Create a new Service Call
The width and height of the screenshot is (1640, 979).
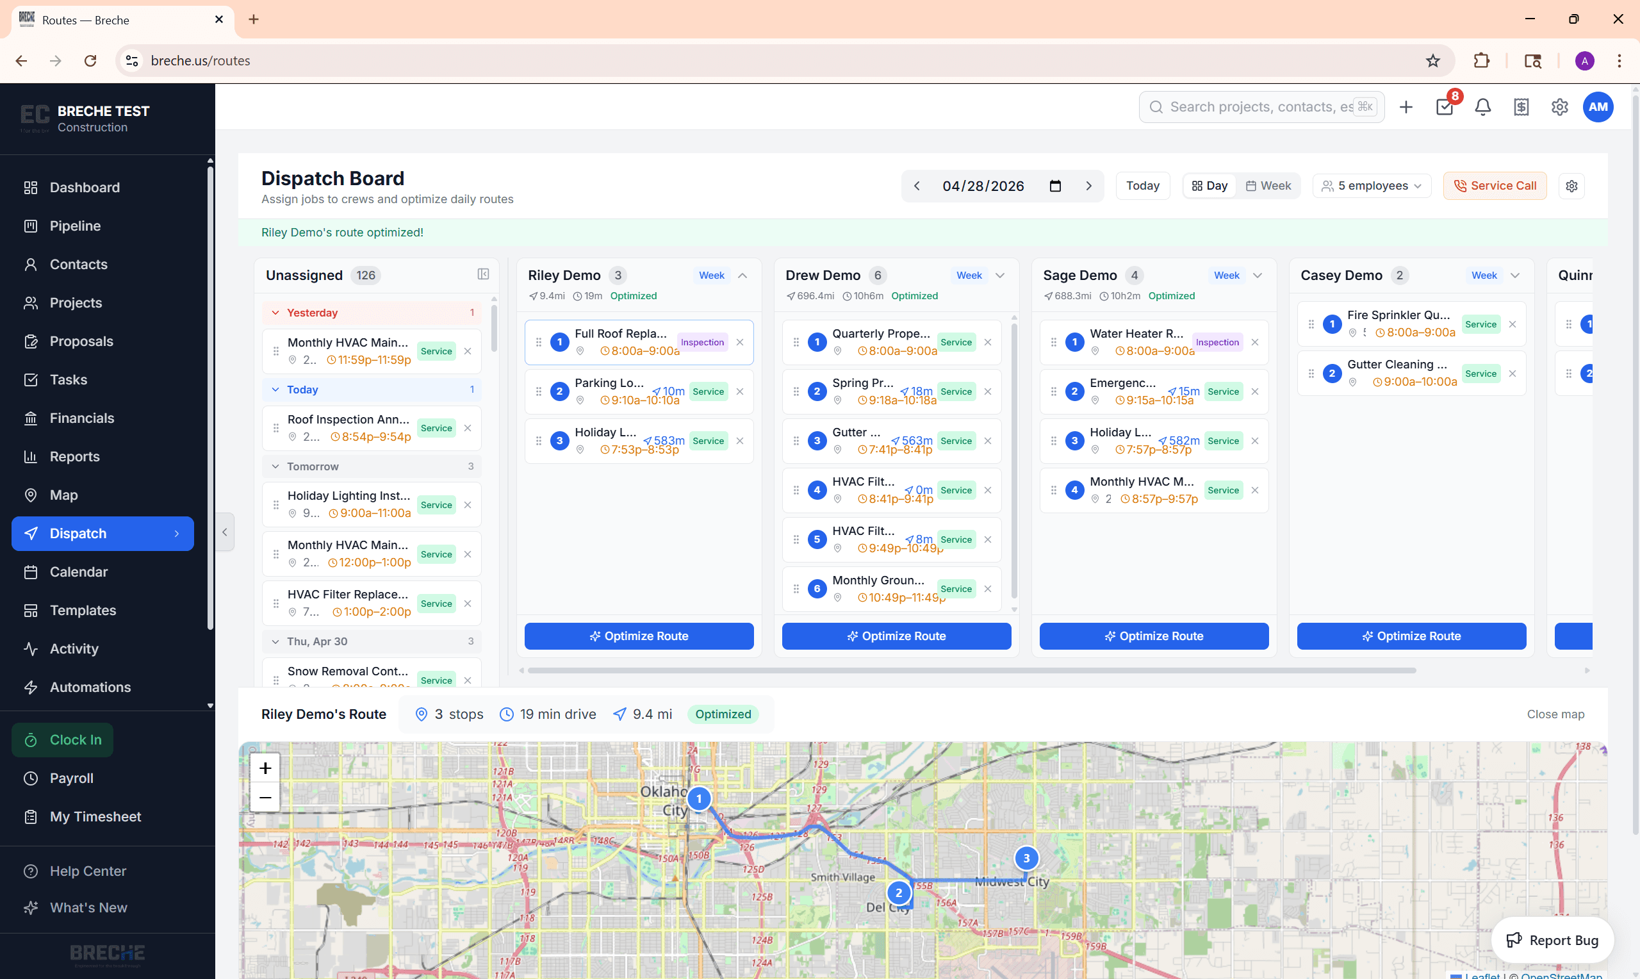(1495, 186)
